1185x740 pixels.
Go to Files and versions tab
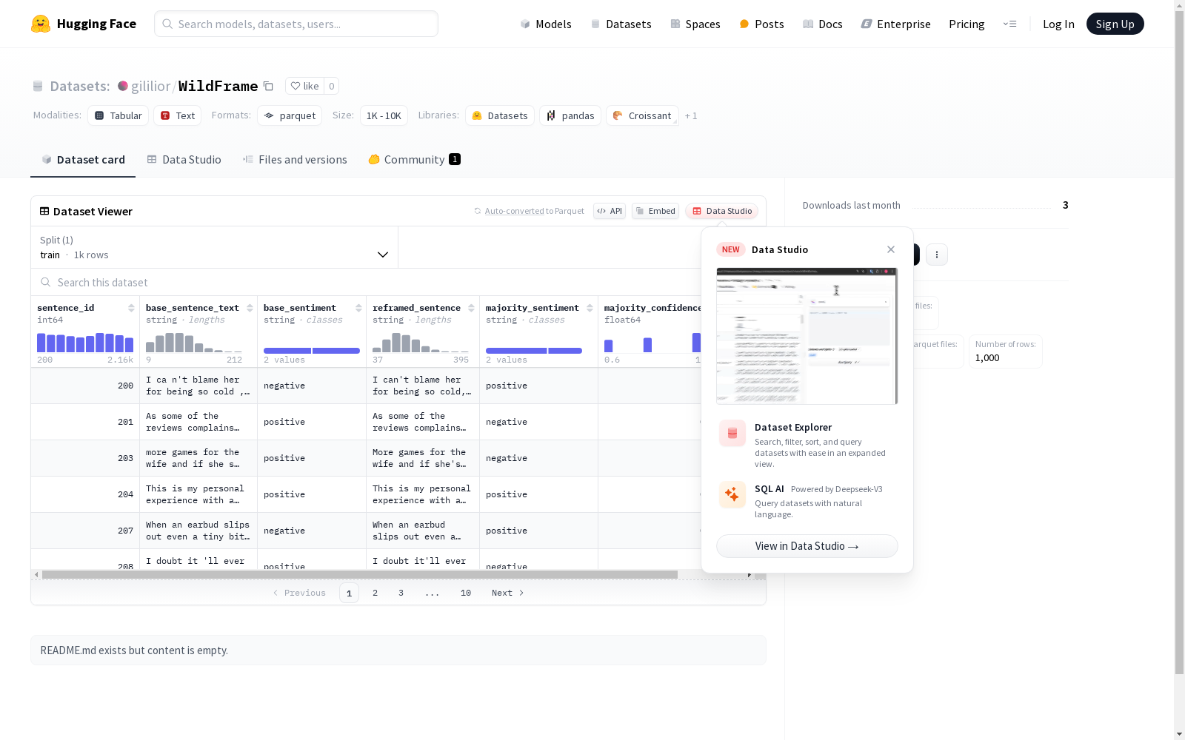[x=295, y=159]
